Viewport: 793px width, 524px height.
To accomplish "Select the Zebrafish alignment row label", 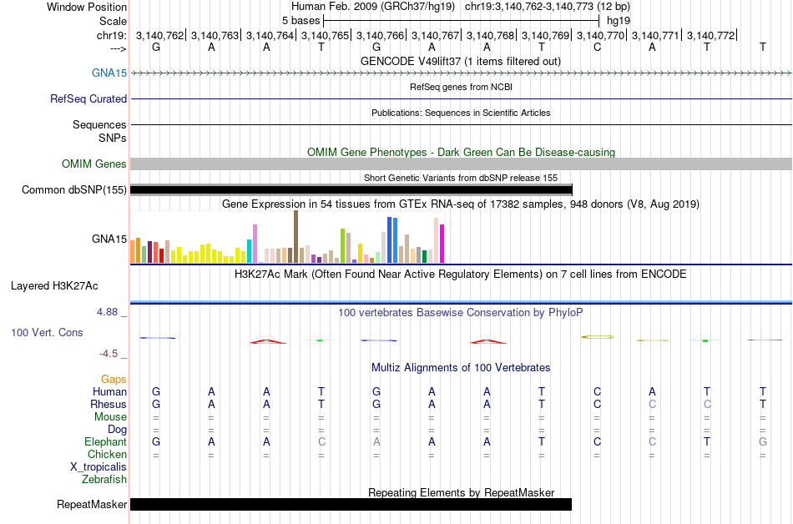I will [104, 479].
